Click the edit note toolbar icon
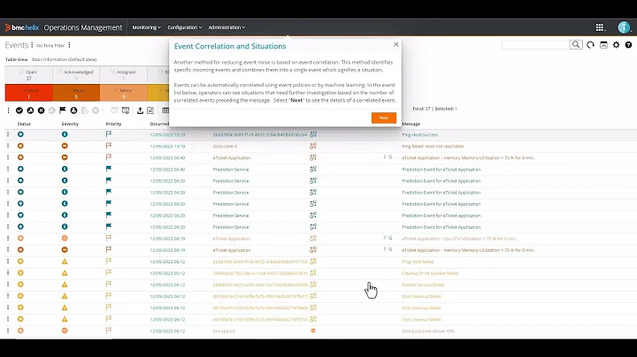Viewport: 637px width, 357px height. pyautogui.click(x=150, y=110)
